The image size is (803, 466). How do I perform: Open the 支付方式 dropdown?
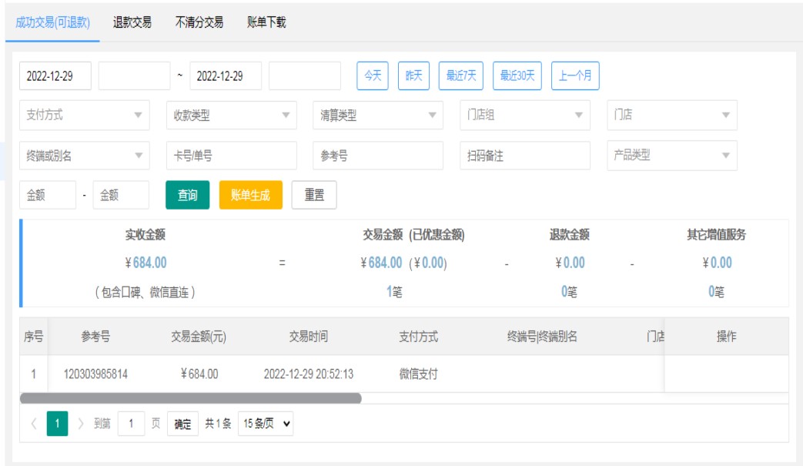coord(85,116)
